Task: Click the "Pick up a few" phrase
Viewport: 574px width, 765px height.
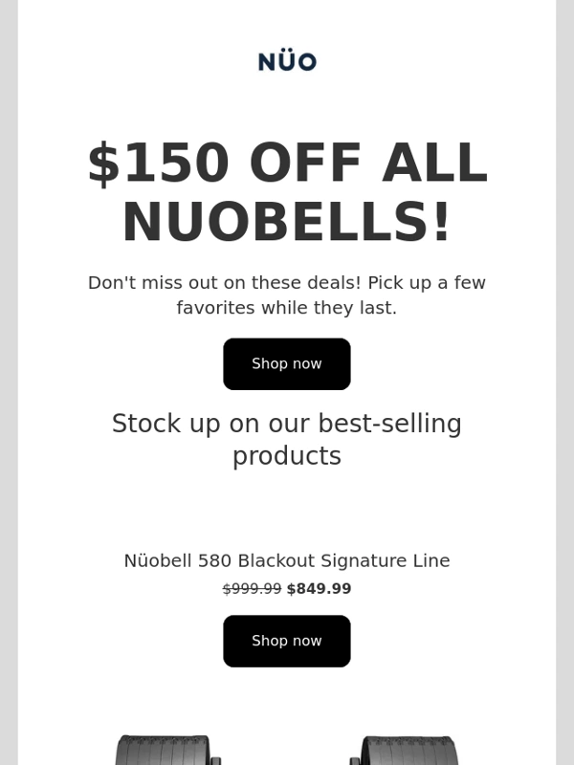Action: click(x=421, y=283)
